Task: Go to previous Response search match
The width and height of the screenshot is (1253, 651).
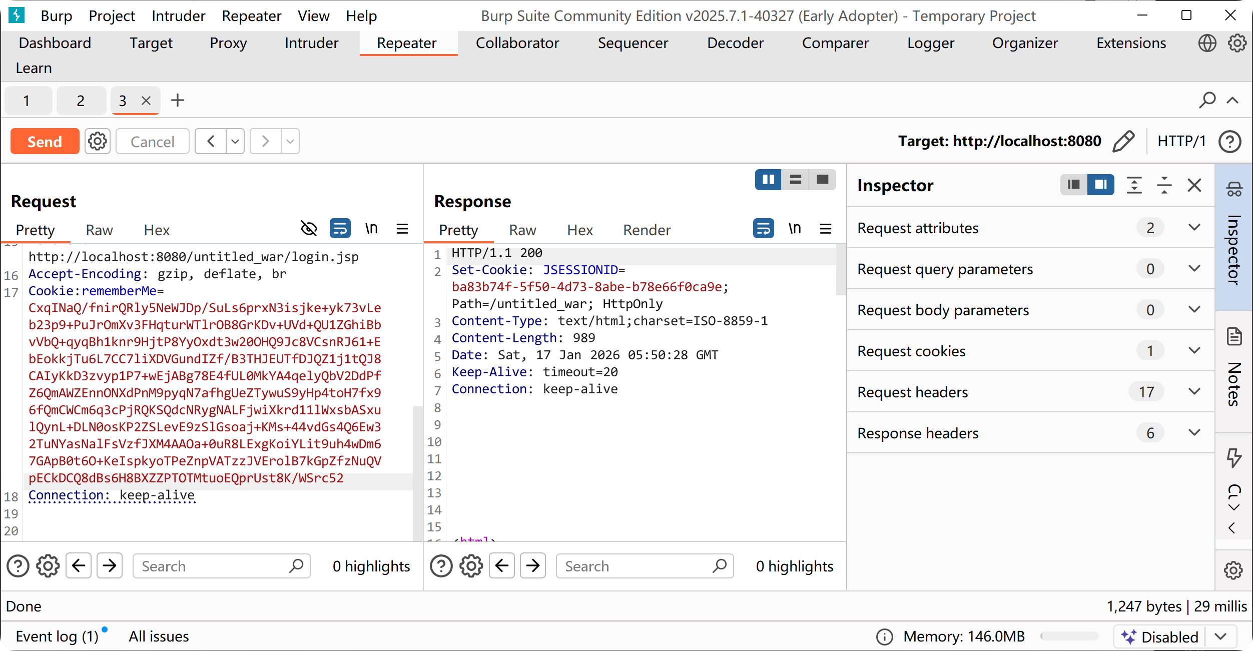Action: click(x=502, y=566)
